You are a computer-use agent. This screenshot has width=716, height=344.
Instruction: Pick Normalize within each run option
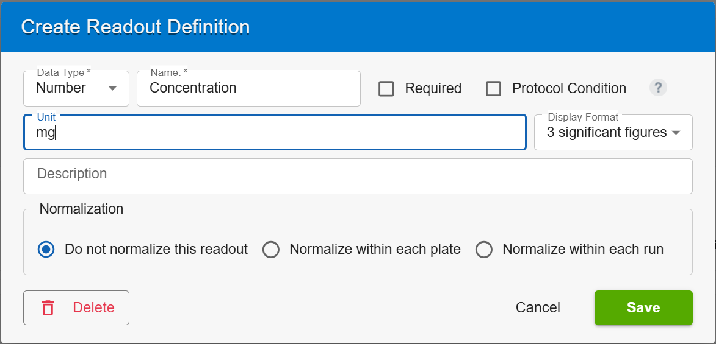[x=484, y=250]
